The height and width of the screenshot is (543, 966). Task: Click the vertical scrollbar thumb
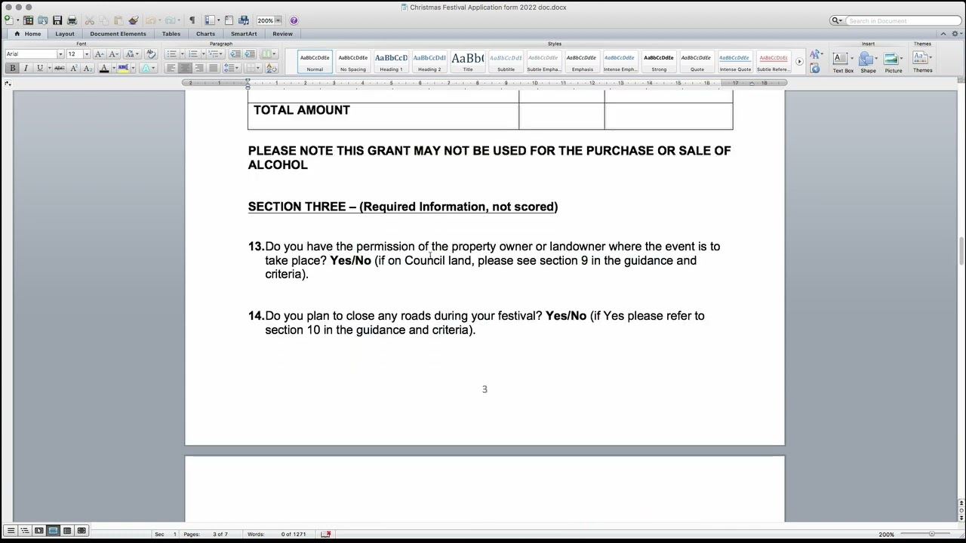pos(961,251)
